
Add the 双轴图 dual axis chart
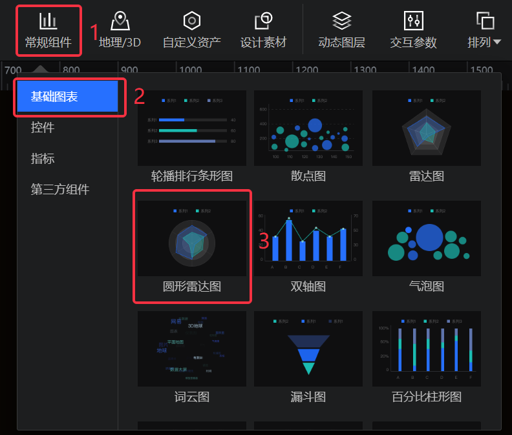pyautogui.click(x=308, y=239)
